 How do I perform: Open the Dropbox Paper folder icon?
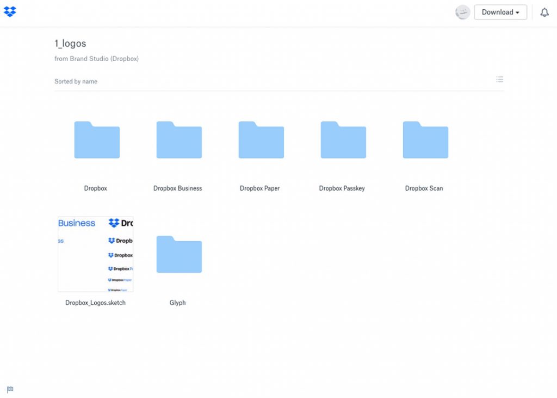[261, 140]
